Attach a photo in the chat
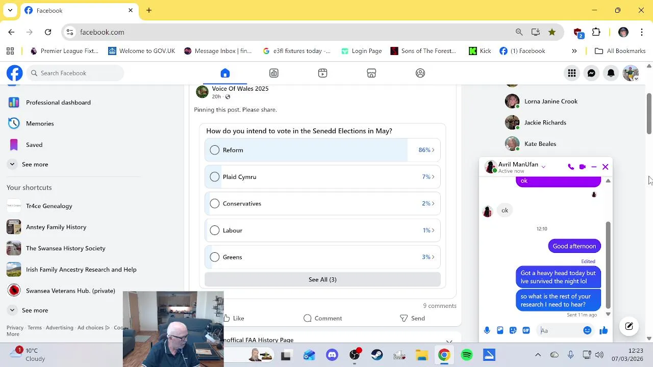The height and width of the screenshot is (367, 653). coord(500,330)
